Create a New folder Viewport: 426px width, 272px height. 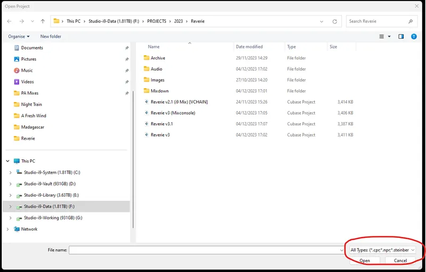pyautogui.click(x=51, y=36)
